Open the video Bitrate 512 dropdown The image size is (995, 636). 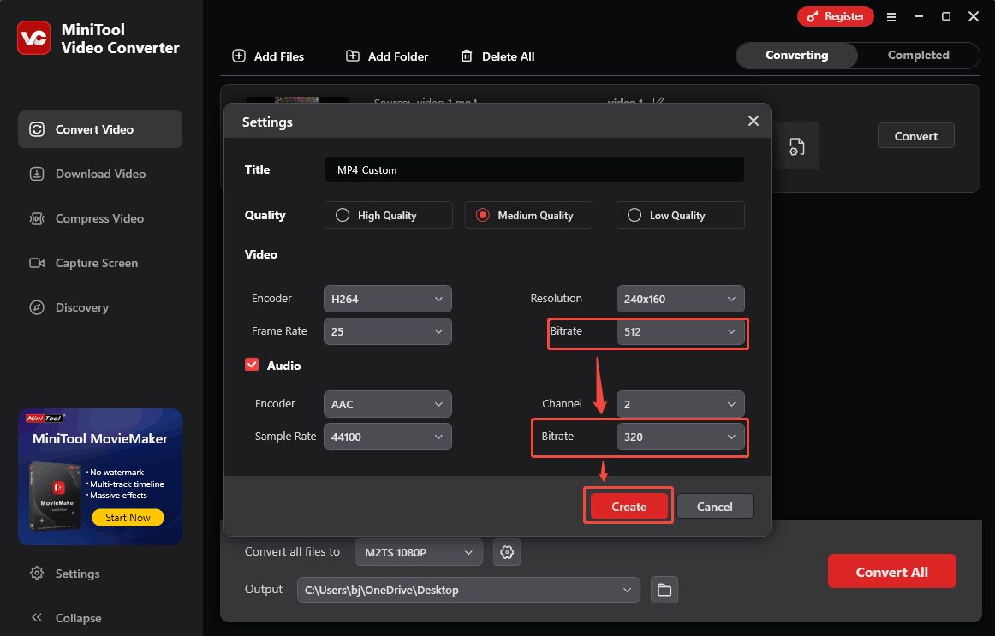coord(680,331)
